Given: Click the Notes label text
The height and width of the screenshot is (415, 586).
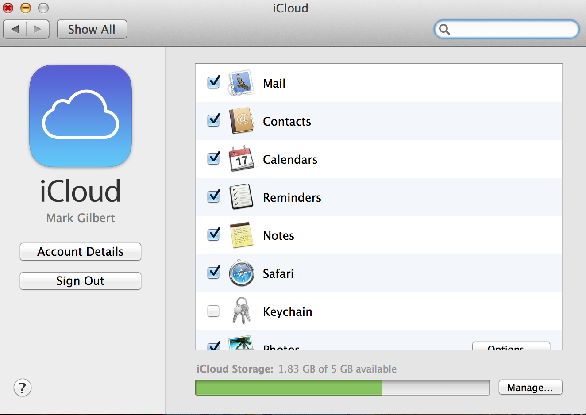Looking at the screenshot, I should [279, 236].
